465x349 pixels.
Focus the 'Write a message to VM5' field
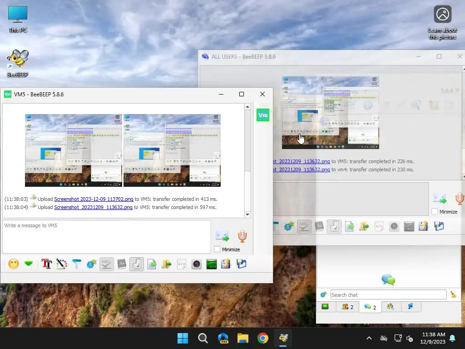pos(107,237)
